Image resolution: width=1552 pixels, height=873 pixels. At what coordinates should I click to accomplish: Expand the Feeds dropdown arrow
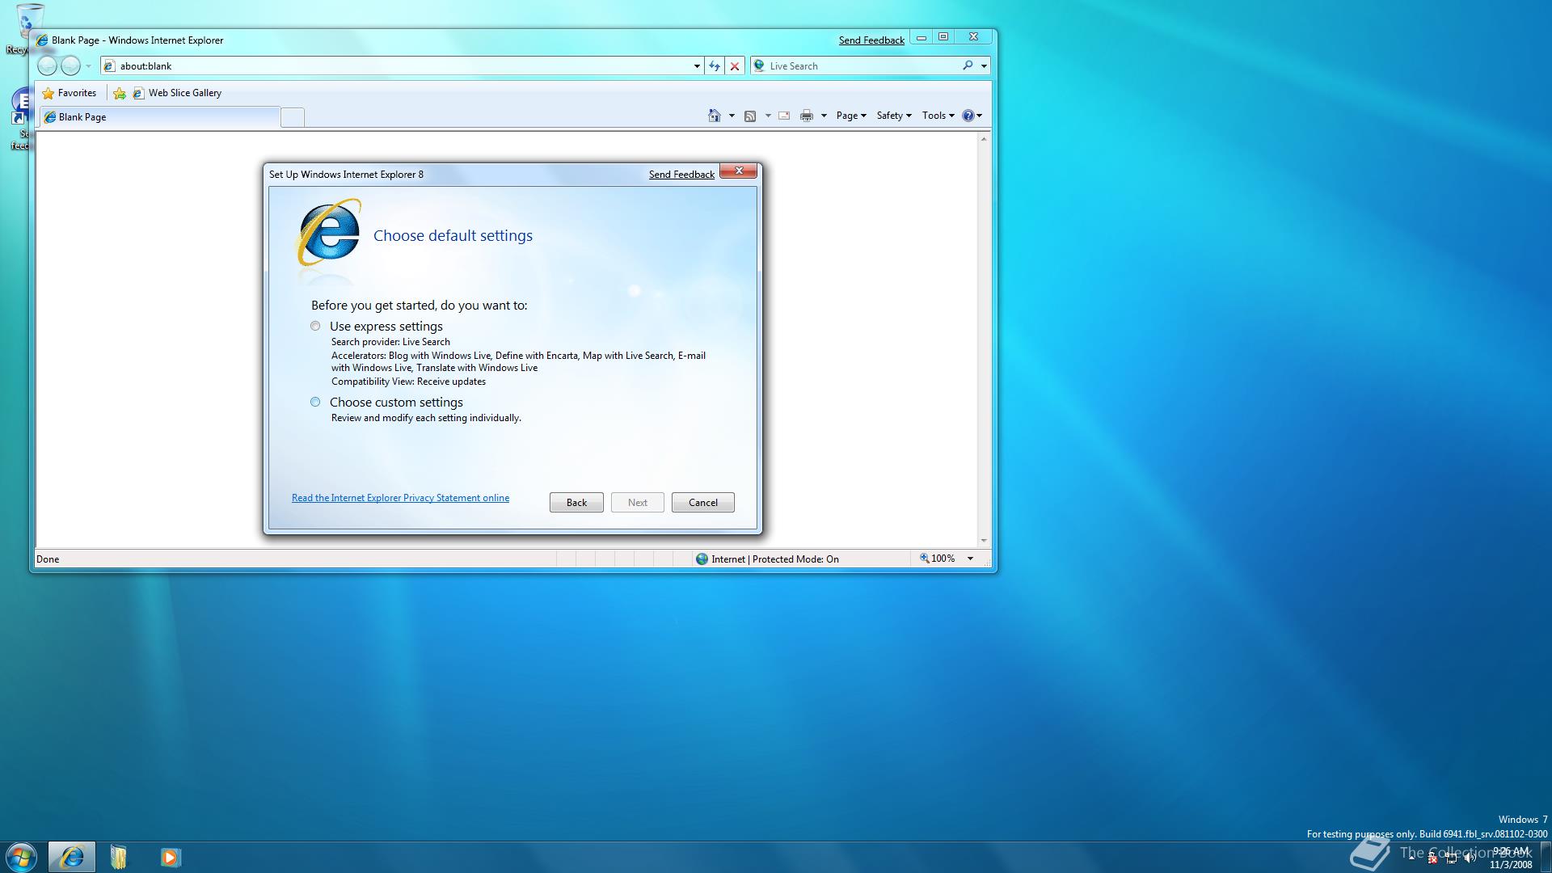(x=768, y=116)
